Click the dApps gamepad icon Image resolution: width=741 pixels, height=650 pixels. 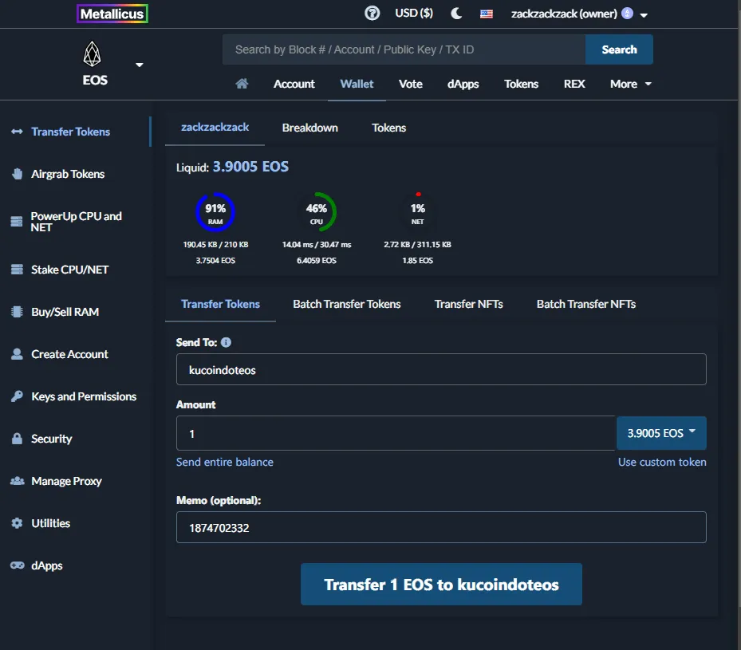click(x=18, y=565)
